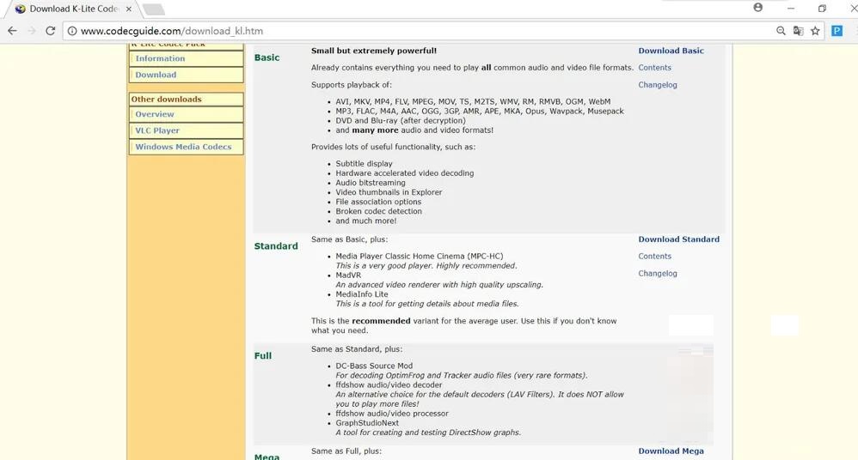Open Contents link for Standard variant
This screenshot has height=460, width=858.
pos(654,257)
